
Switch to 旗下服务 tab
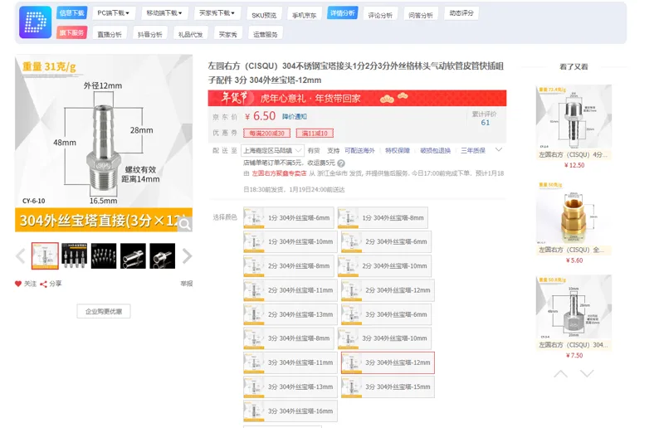coord(71,32)
